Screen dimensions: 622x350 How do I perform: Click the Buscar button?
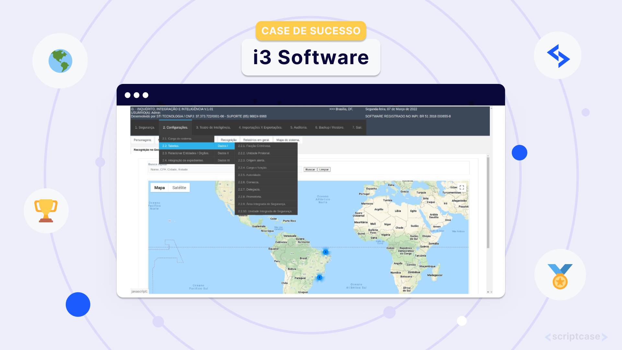tap(310, 169)
